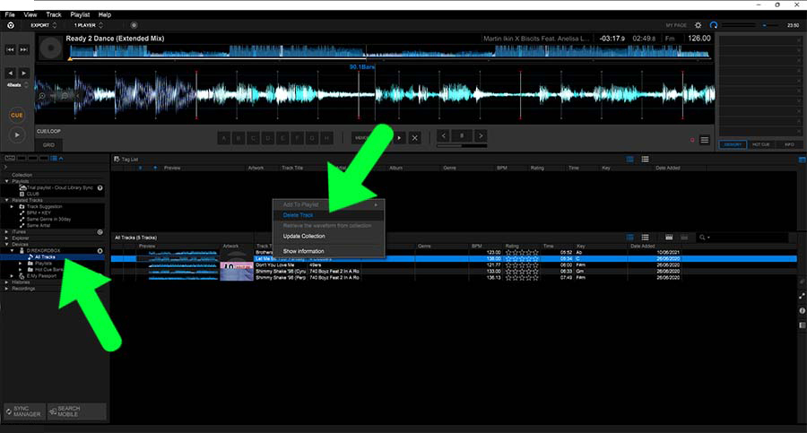The image size is (807, 433).
Task: Click the X delete cue button
Action: click(414, 138)
